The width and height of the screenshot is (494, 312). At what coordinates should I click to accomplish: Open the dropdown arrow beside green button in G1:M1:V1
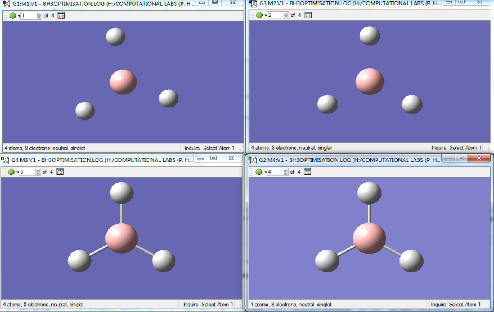(x=19, y=16)
